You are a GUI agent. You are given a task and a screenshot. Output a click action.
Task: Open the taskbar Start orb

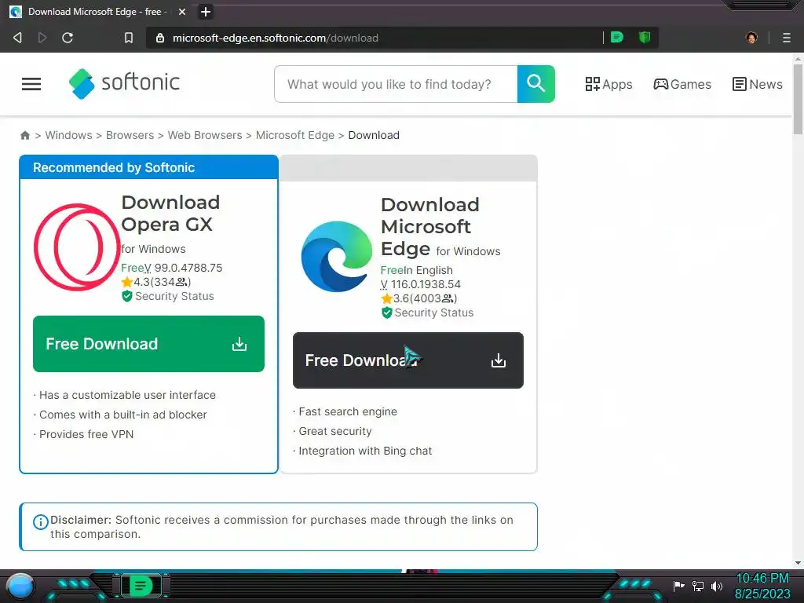(20, 587)
